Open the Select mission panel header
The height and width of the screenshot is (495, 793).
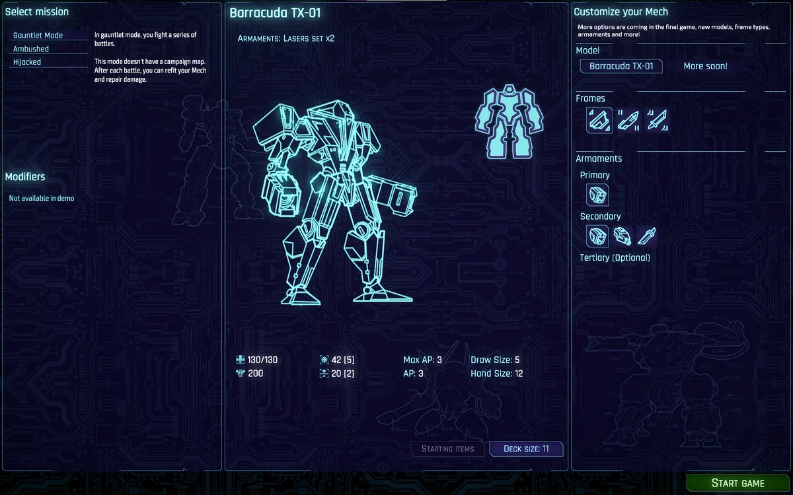click(36, 11)
